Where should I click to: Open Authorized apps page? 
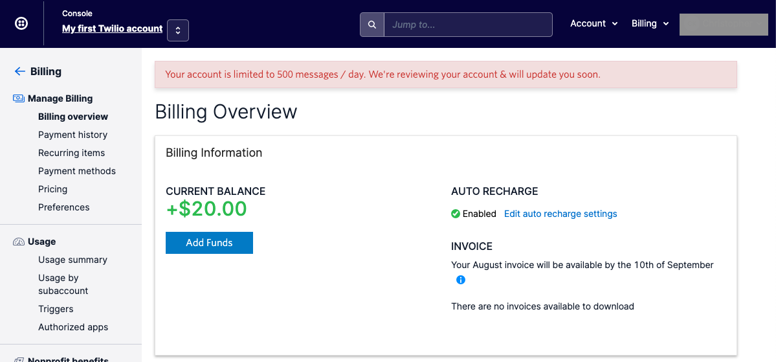[73, 327]
